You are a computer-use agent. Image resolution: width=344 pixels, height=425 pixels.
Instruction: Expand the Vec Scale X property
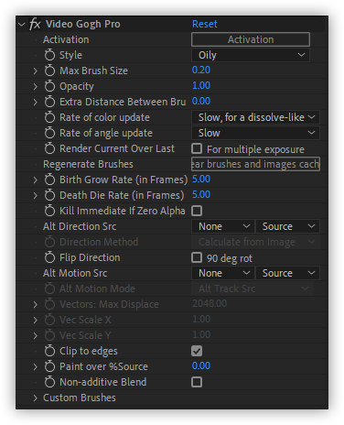pyautogui.click(x=36, y=320)
